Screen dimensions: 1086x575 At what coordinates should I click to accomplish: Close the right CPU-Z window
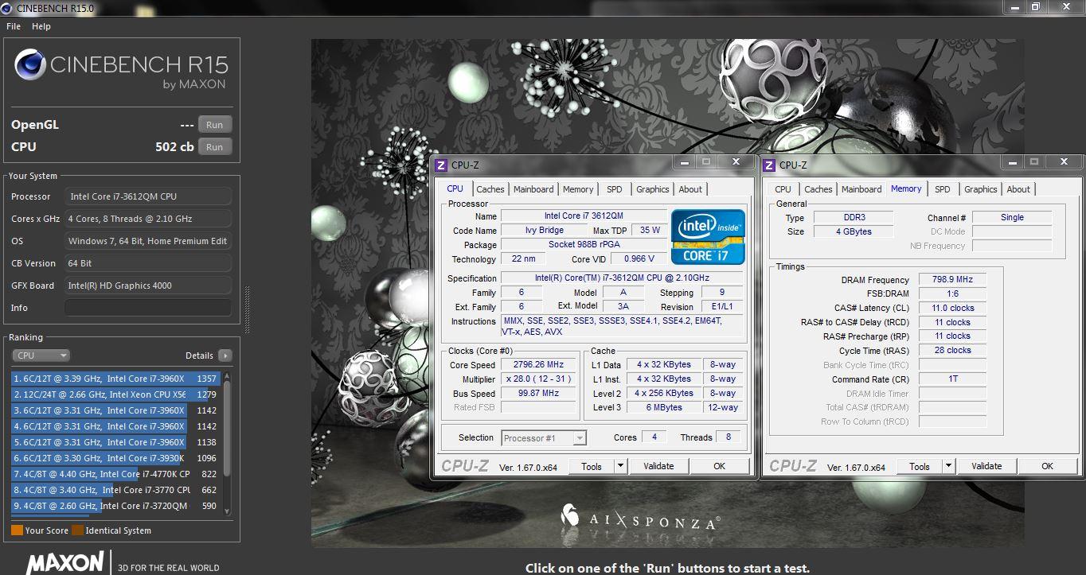(1065, 162)
